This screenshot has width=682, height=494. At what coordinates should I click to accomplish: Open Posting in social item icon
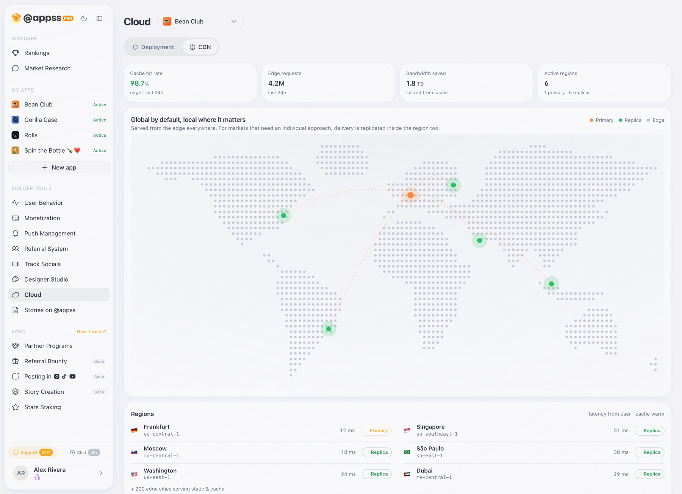(16, 376)
